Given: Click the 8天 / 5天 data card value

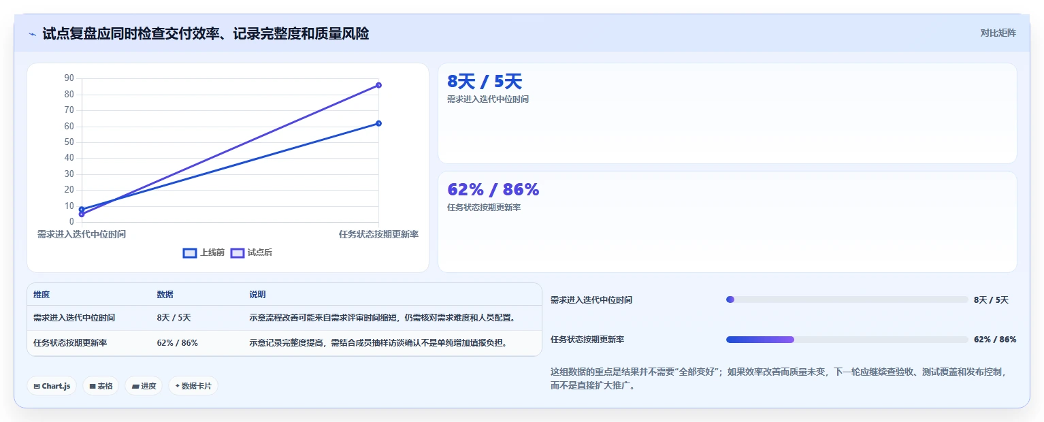Looking at the screenshot, I should [484, 82].
